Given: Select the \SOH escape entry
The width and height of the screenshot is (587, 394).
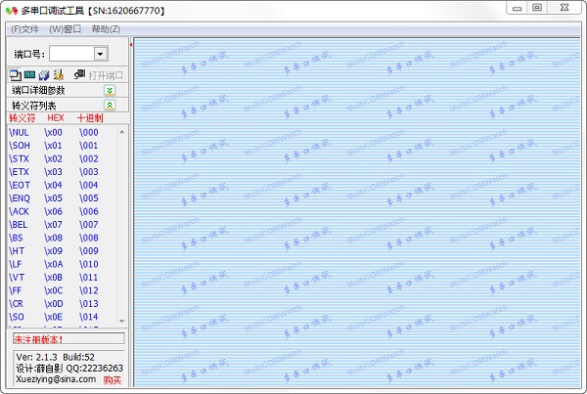Looking at the screenshot, I should (x=20, y=146).
